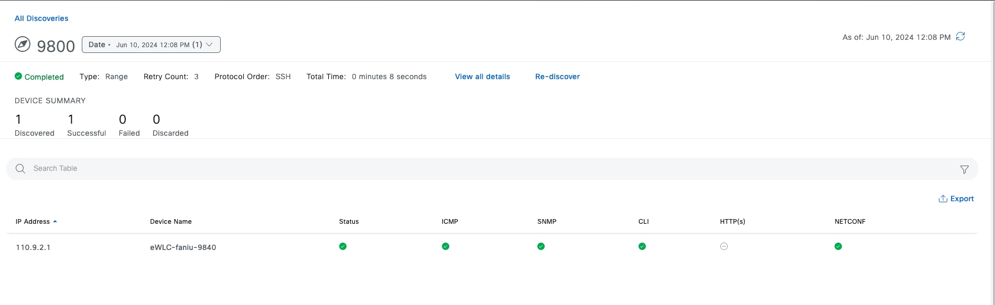Open the Date selection dropdown
Screen dimensions: 995x305
pos(151,45)
